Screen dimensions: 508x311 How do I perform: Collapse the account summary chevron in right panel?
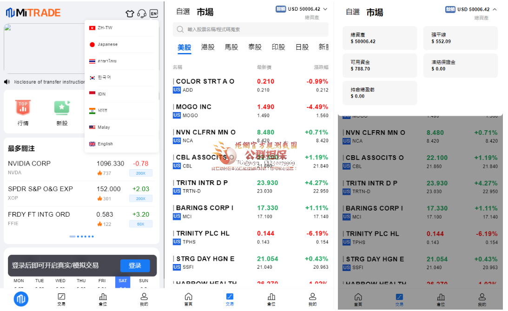(x=494, y=9)
